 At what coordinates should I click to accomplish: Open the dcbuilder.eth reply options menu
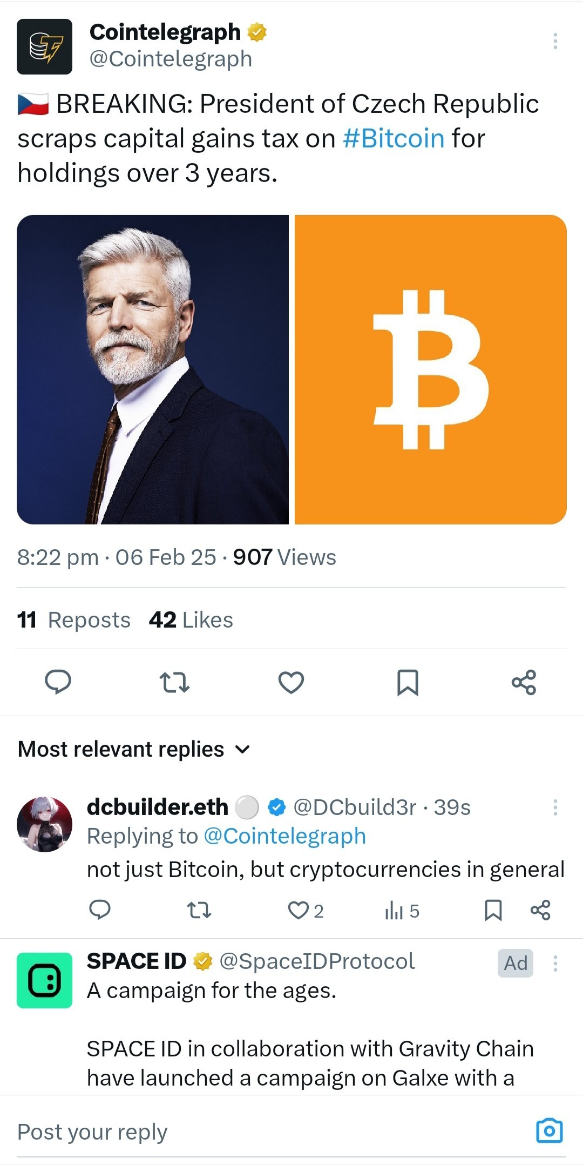555,807
